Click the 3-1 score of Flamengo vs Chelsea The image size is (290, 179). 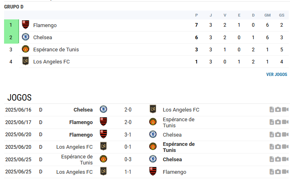(x=128, y=135)
